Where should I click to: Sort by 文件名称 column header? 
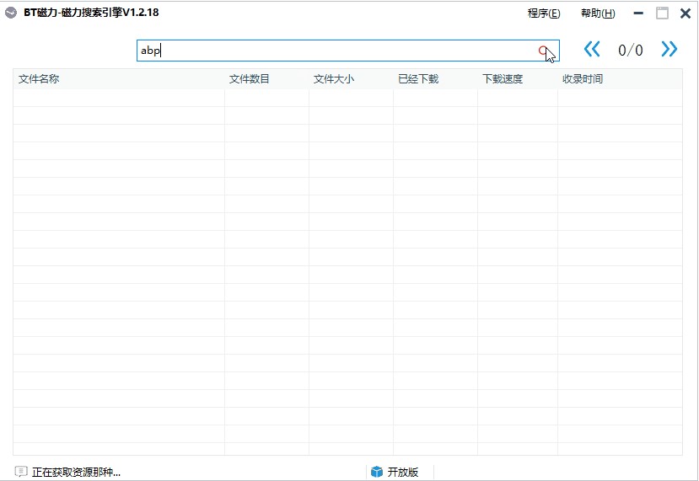point(39,79)
